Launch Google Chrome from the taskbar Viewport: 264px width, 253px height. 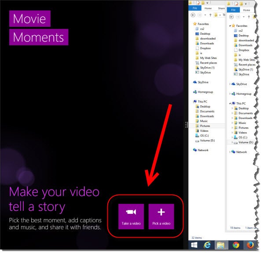(x=236, y=244)
